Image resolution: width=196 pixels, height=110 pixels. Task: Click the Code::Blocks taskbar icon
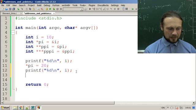point(39,108)
